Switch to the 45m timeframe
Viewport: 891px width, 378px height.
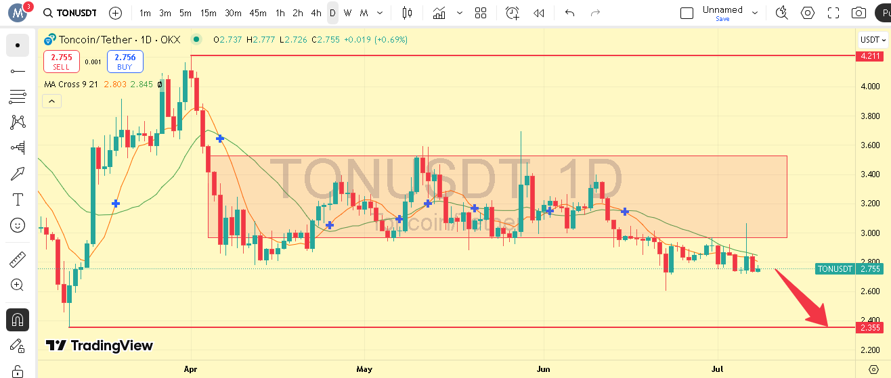coord(258,13)
